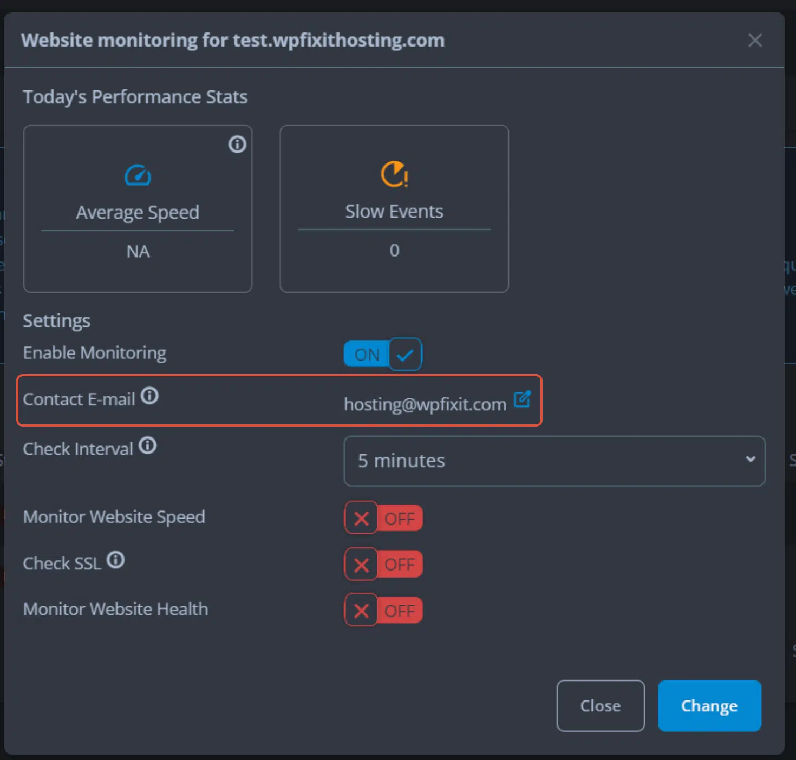Click the Change button
The image size is (796, 760).
coord(709,705)
